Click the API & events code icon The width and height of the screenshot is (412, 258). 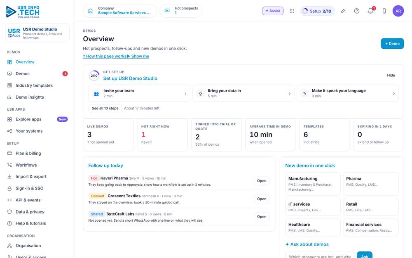[x=9, y=200]
